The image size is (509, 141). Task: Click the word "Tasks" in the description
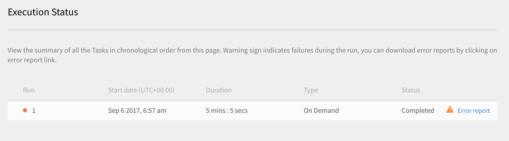tap(100, 50)
